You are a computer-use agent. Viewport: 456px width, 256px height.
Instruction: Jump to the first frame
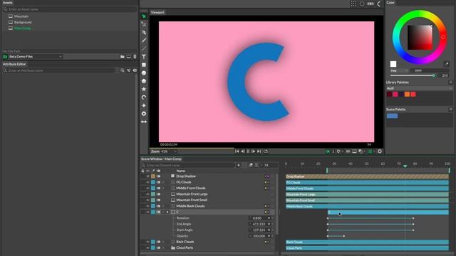237,151
